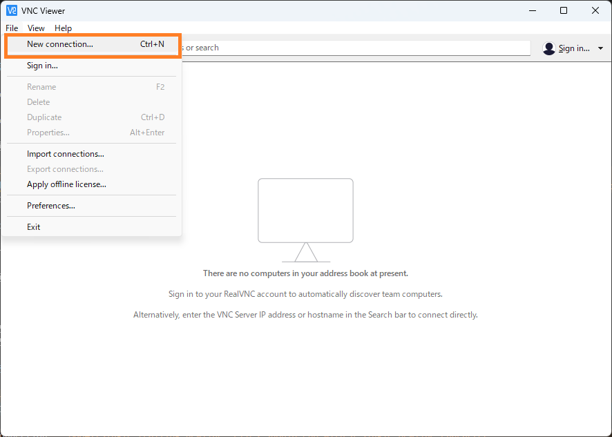Click the Properties... menu entry

(x=92, y=133)
